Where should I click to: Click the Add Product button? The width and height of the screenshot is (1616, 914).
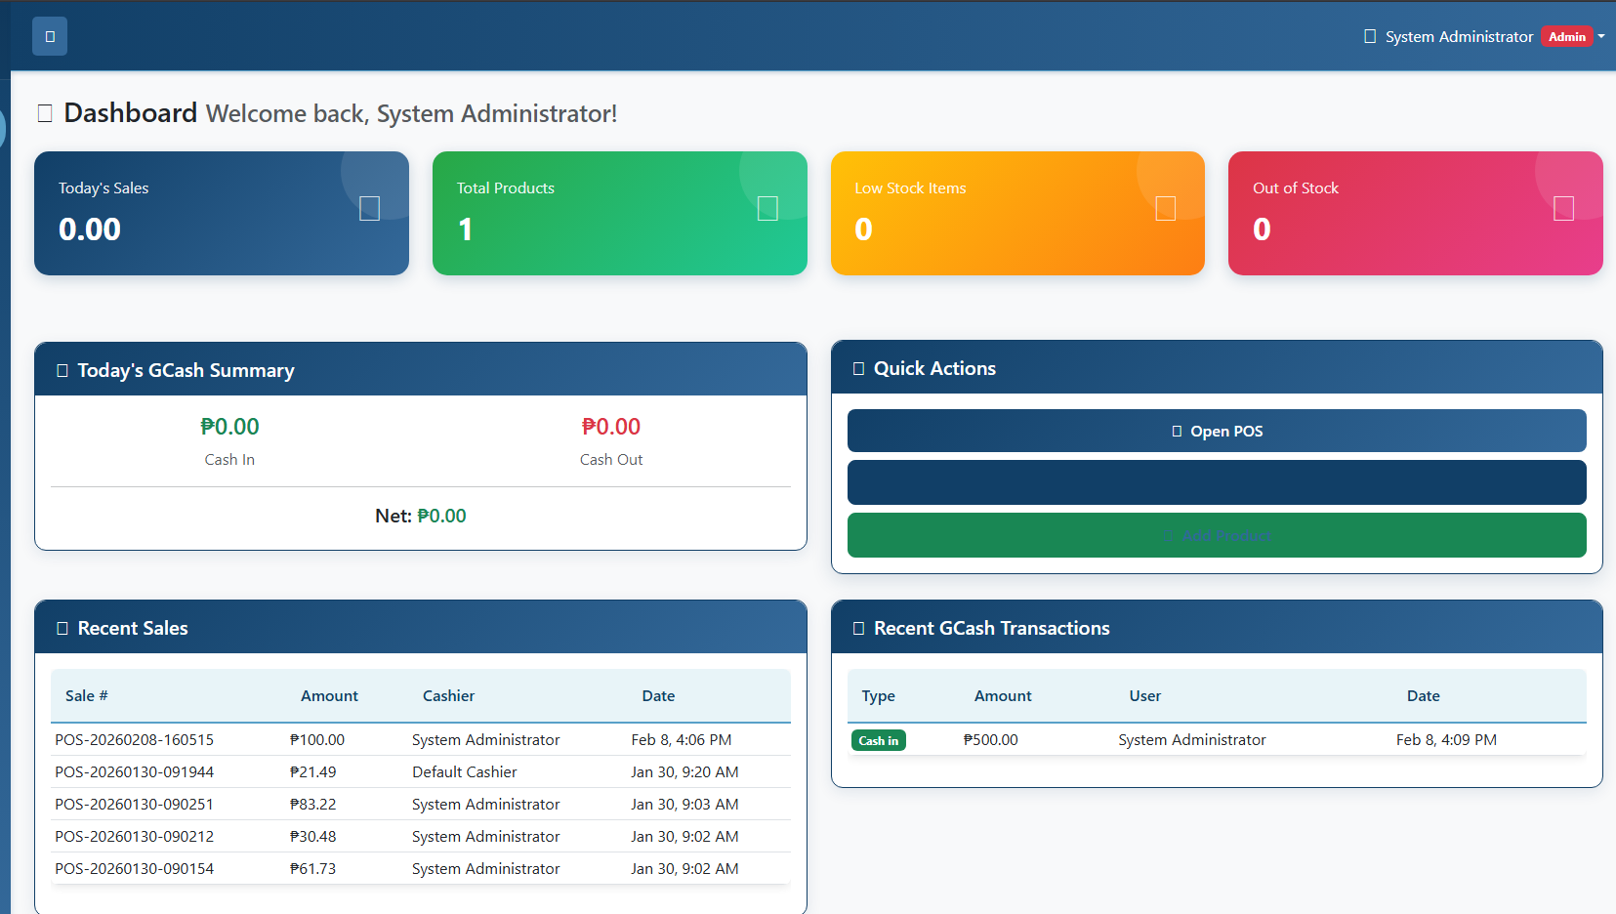pos(1216,535)
